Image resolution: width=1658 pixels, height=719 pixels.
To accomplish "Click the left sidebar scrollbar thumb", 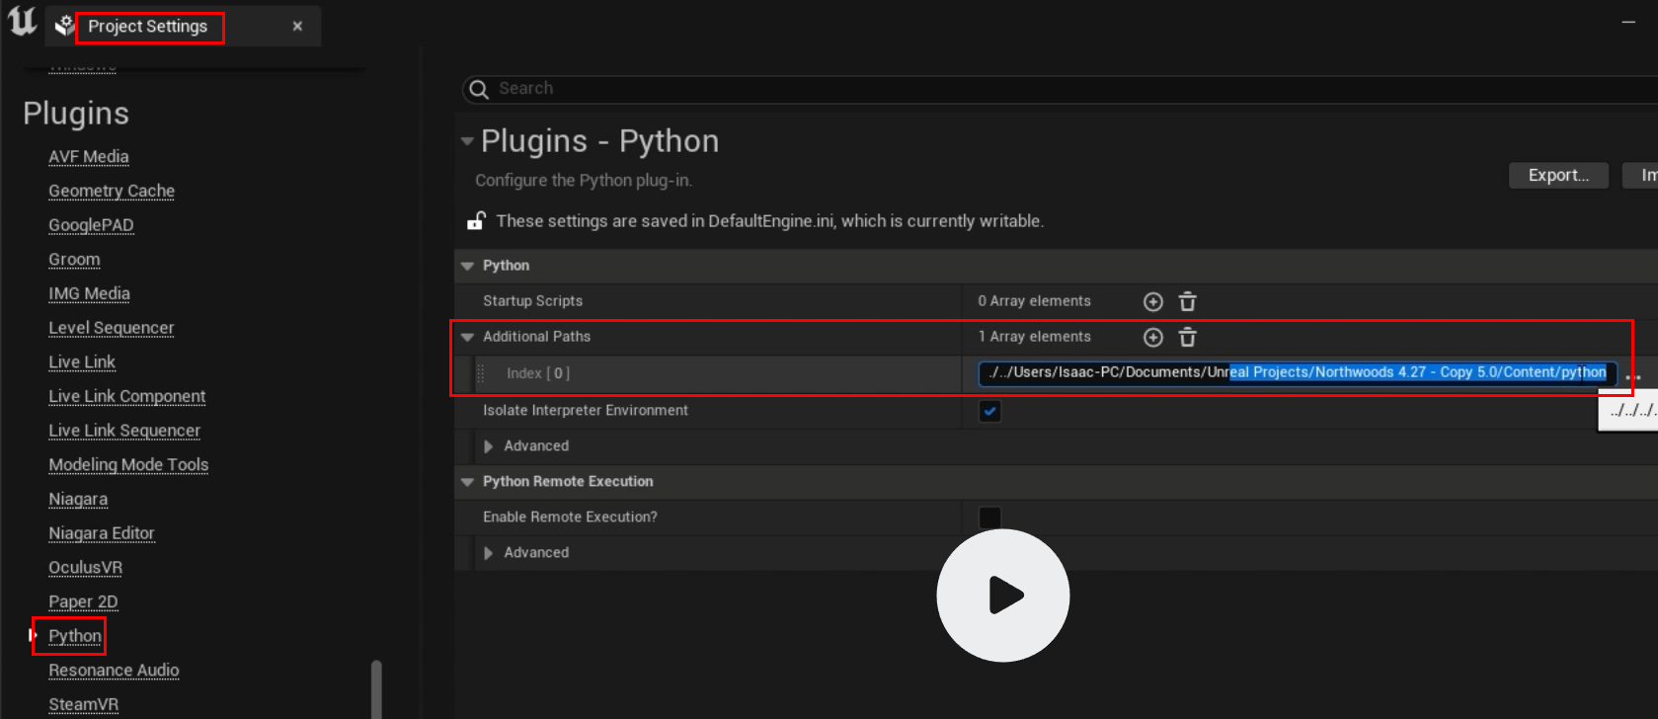I will 376,689.
